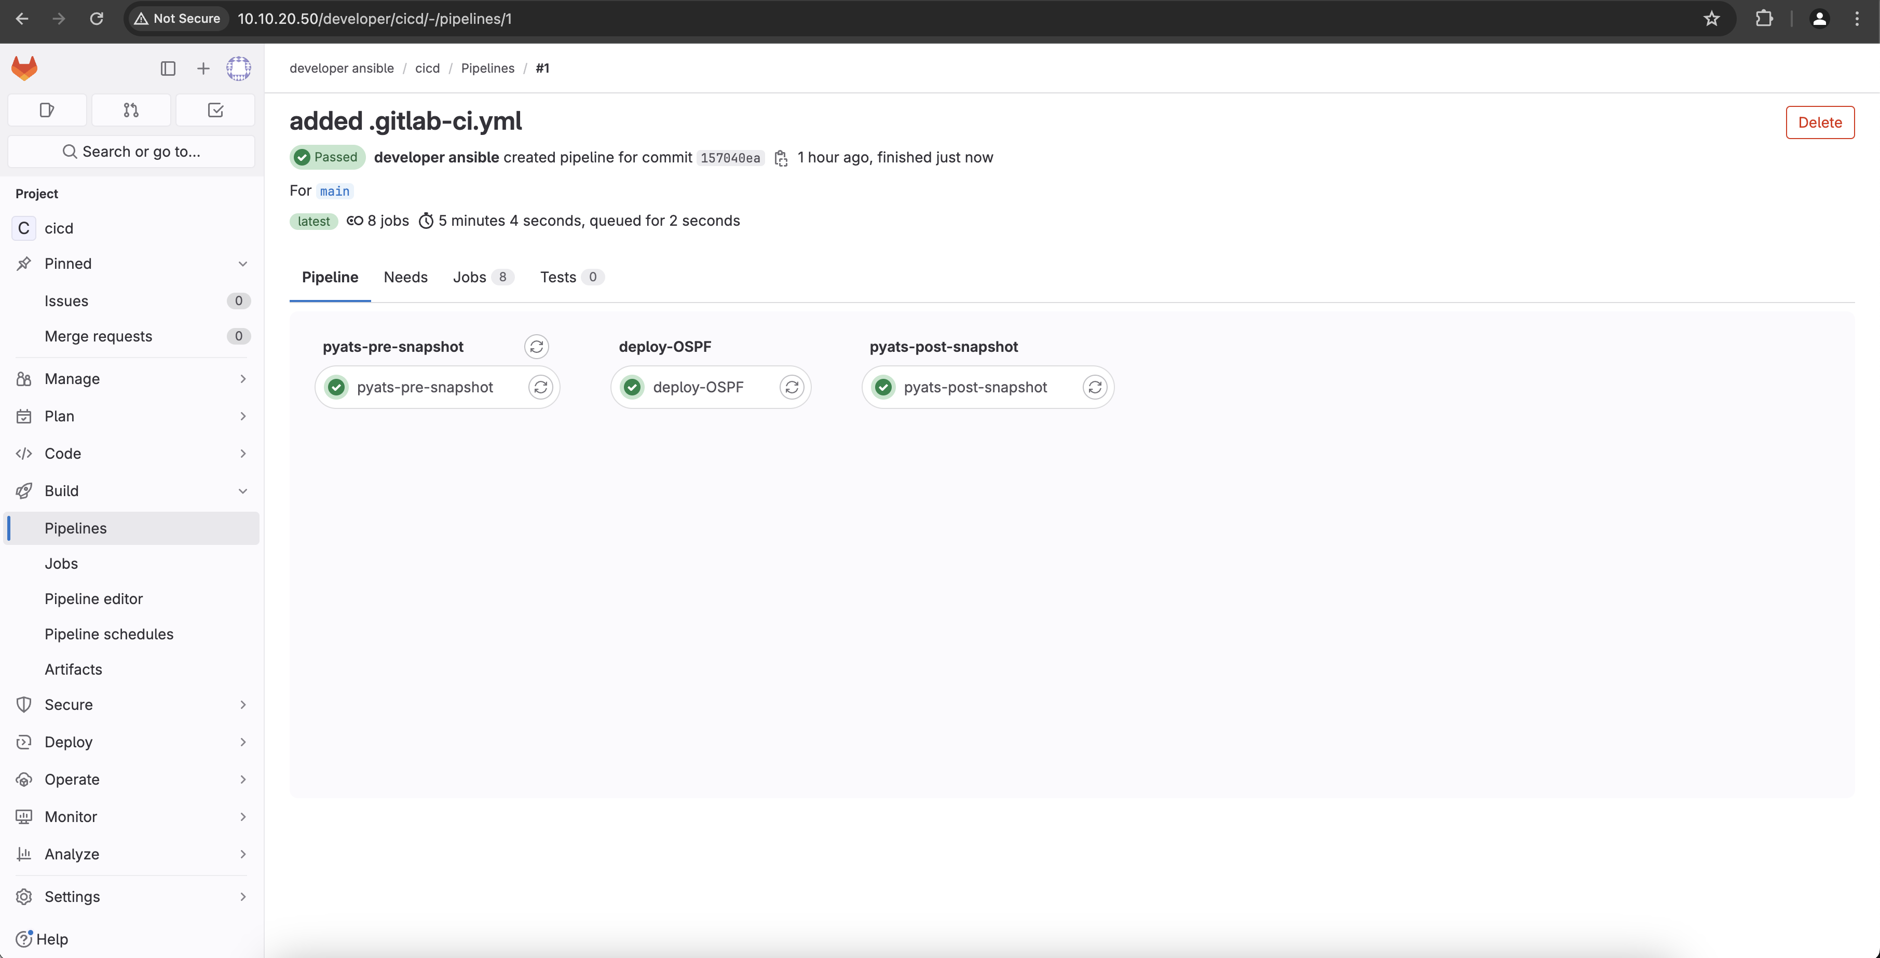Expand the Secure menu
The height and width of the screenshot is (958, 1880).
tap(131, 705)
